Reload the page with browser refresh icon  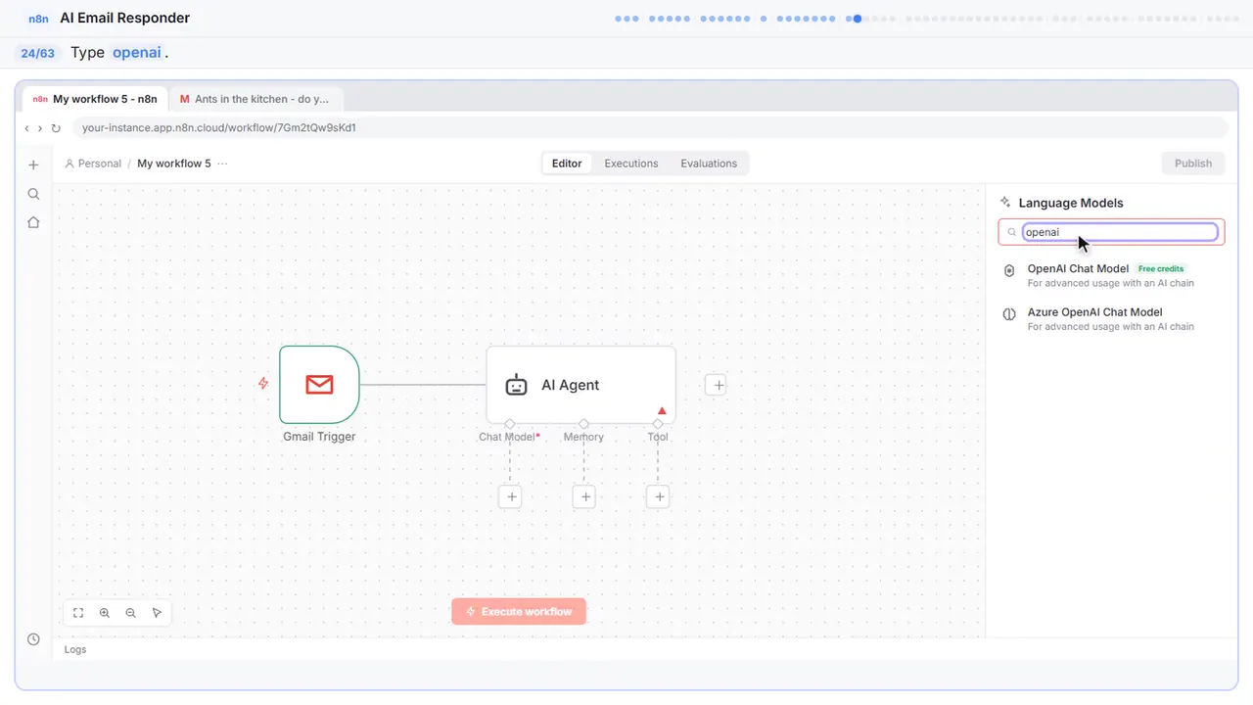[x=56, y=128]
